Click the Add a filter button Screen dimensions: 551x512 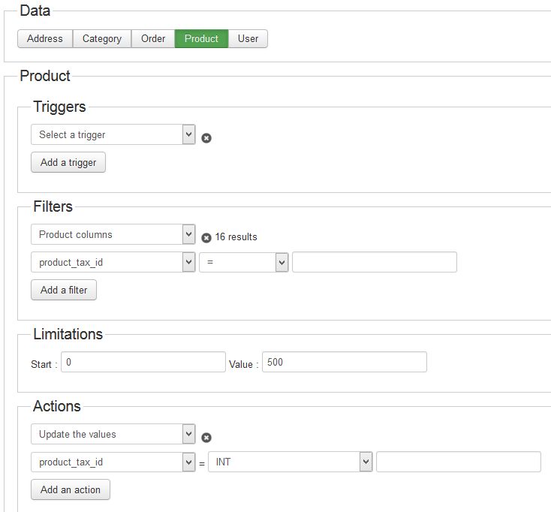[x=64, y=290]
